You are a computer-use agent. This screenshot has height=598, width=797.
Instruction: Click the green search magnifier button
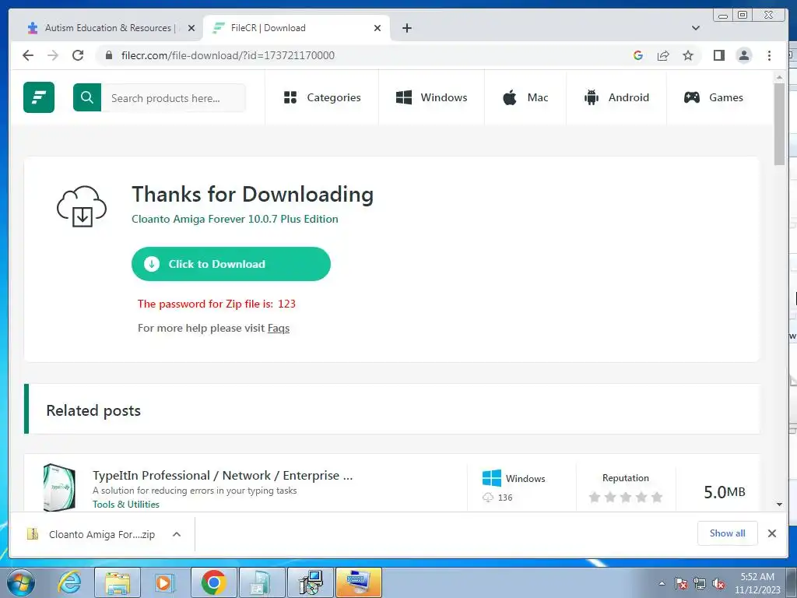87,97
